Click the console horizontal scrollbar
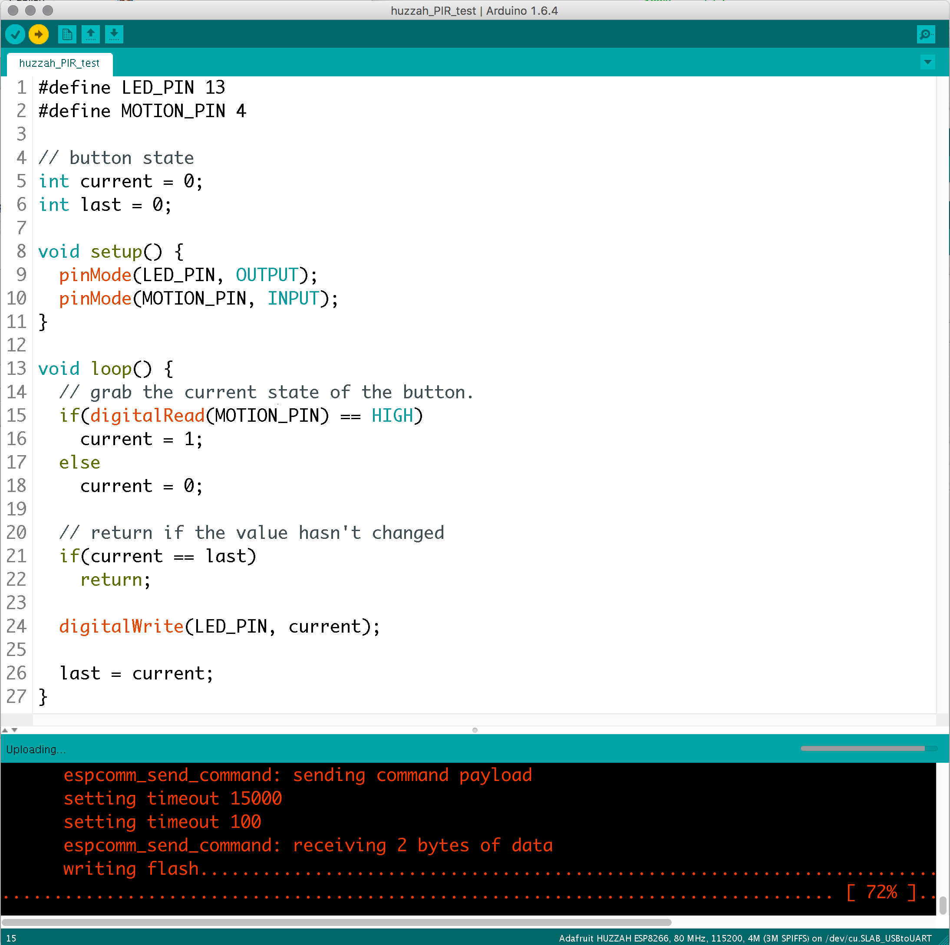 click(336, 922)
